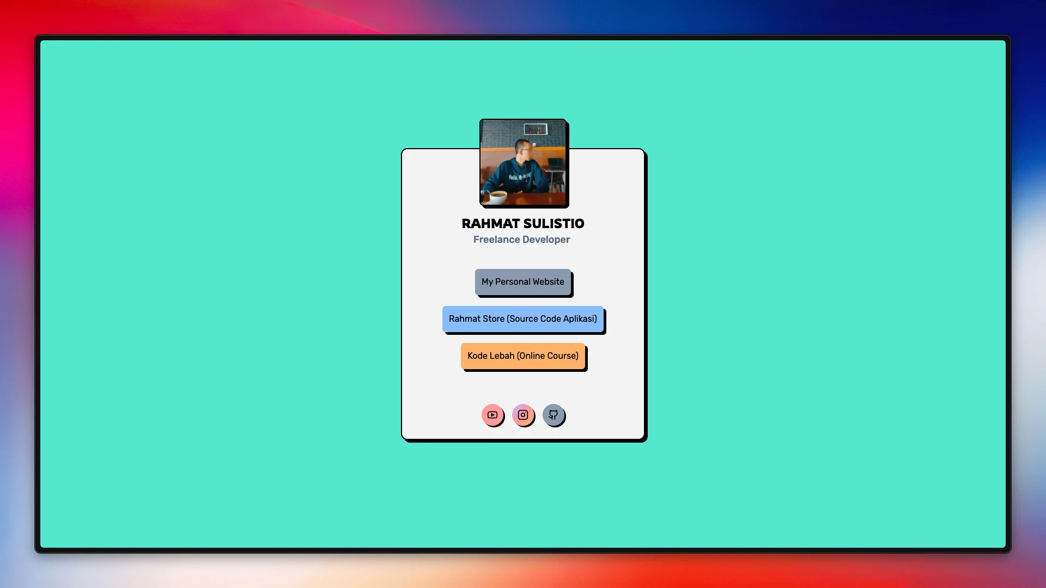
Task: Open Rahmat Store (Source Code Aplikasi) link
Action: tap(522, 319)
